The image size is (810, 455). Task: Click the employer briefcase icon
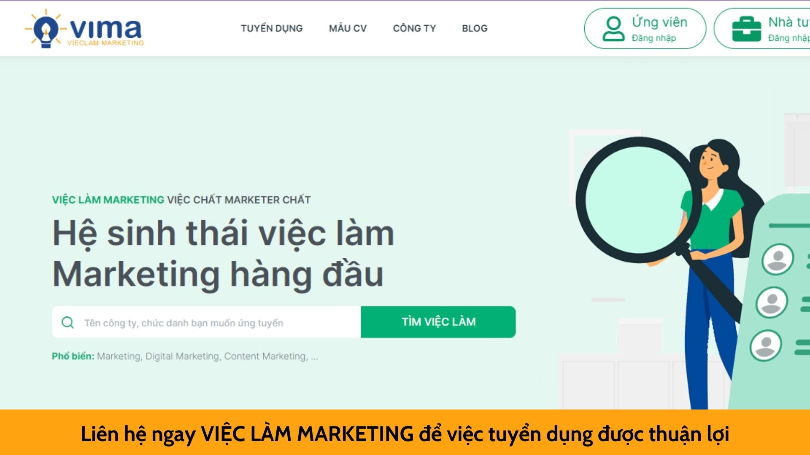click(746, 29)
